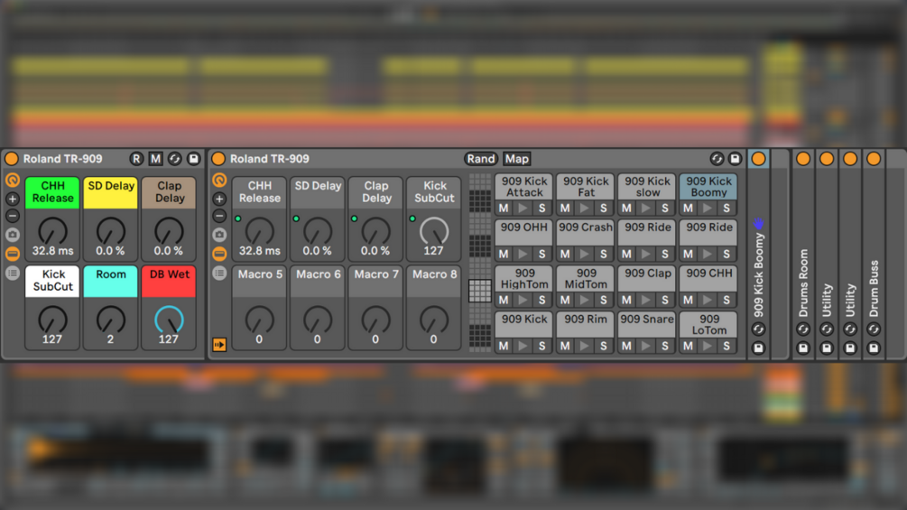This screenshot has height=510, width=907.
Task: Click macro variations camera icon right rack
Action: [219, 235]
